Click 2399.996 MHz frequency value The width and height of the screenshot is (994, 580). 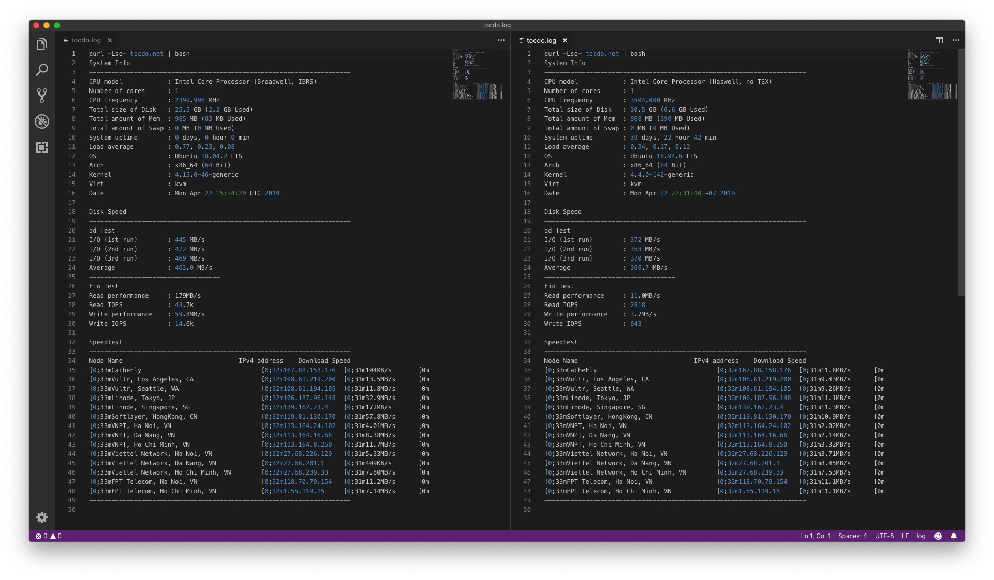[197, 100]
